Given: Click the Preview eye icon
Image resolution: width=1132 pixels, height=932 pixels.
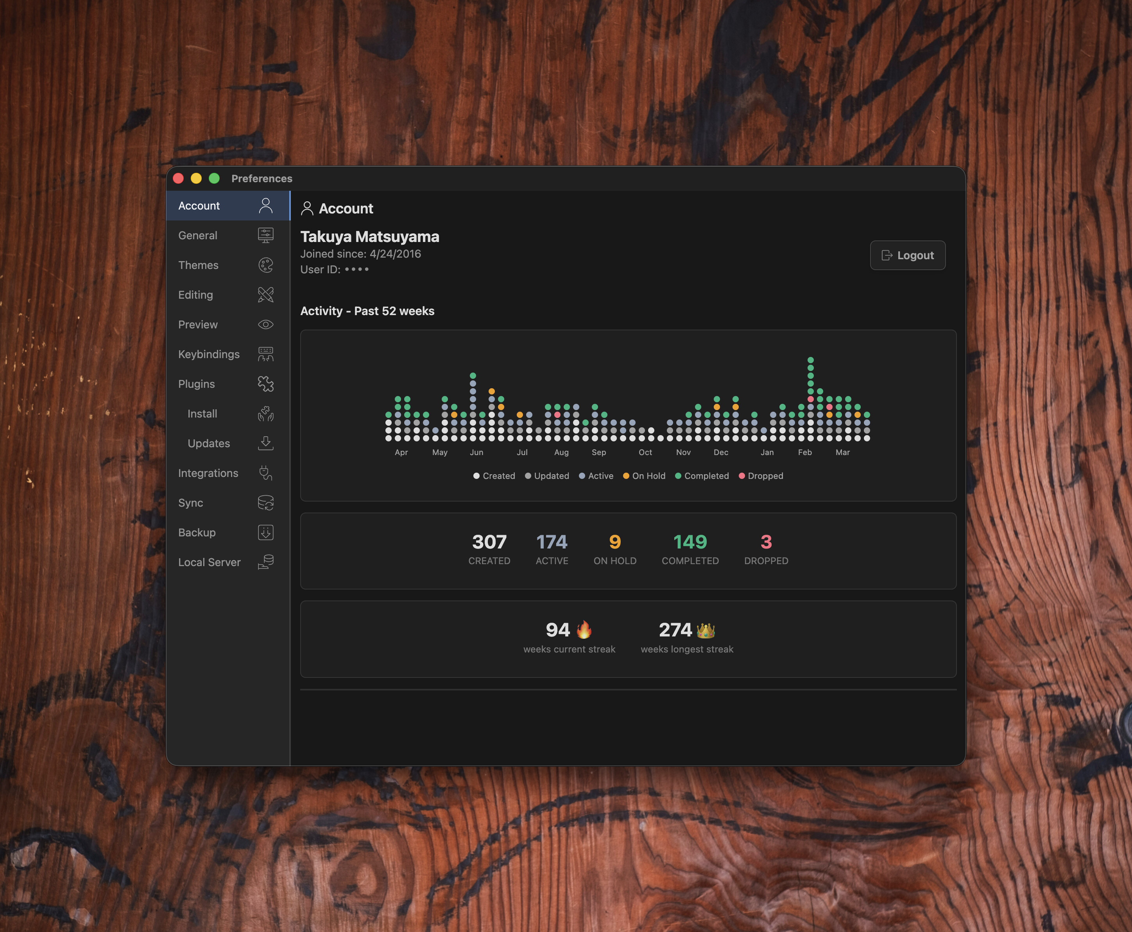Looking at the screenshot, I should pyautogui.click(x=265, y=324).
